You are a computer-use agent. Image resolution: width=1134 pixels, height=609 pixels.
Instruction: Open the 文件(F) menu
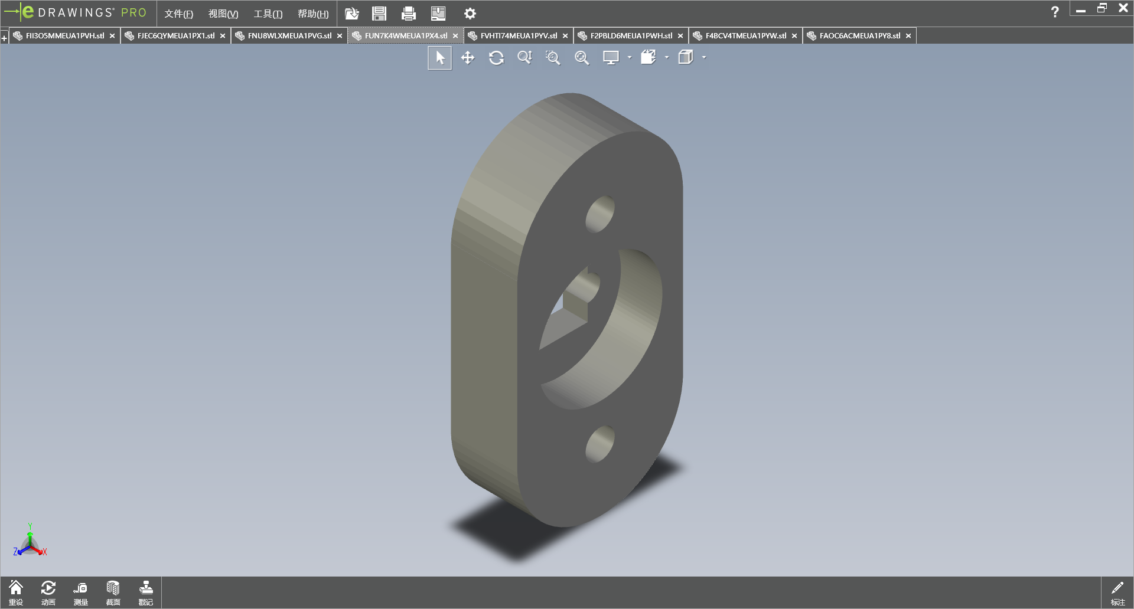click(x=178, y=14)
